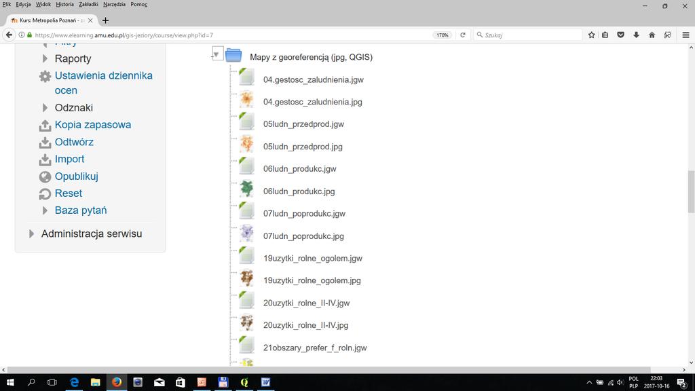Click the Kopia zapasowa upload icon

[x=45, y=126]
